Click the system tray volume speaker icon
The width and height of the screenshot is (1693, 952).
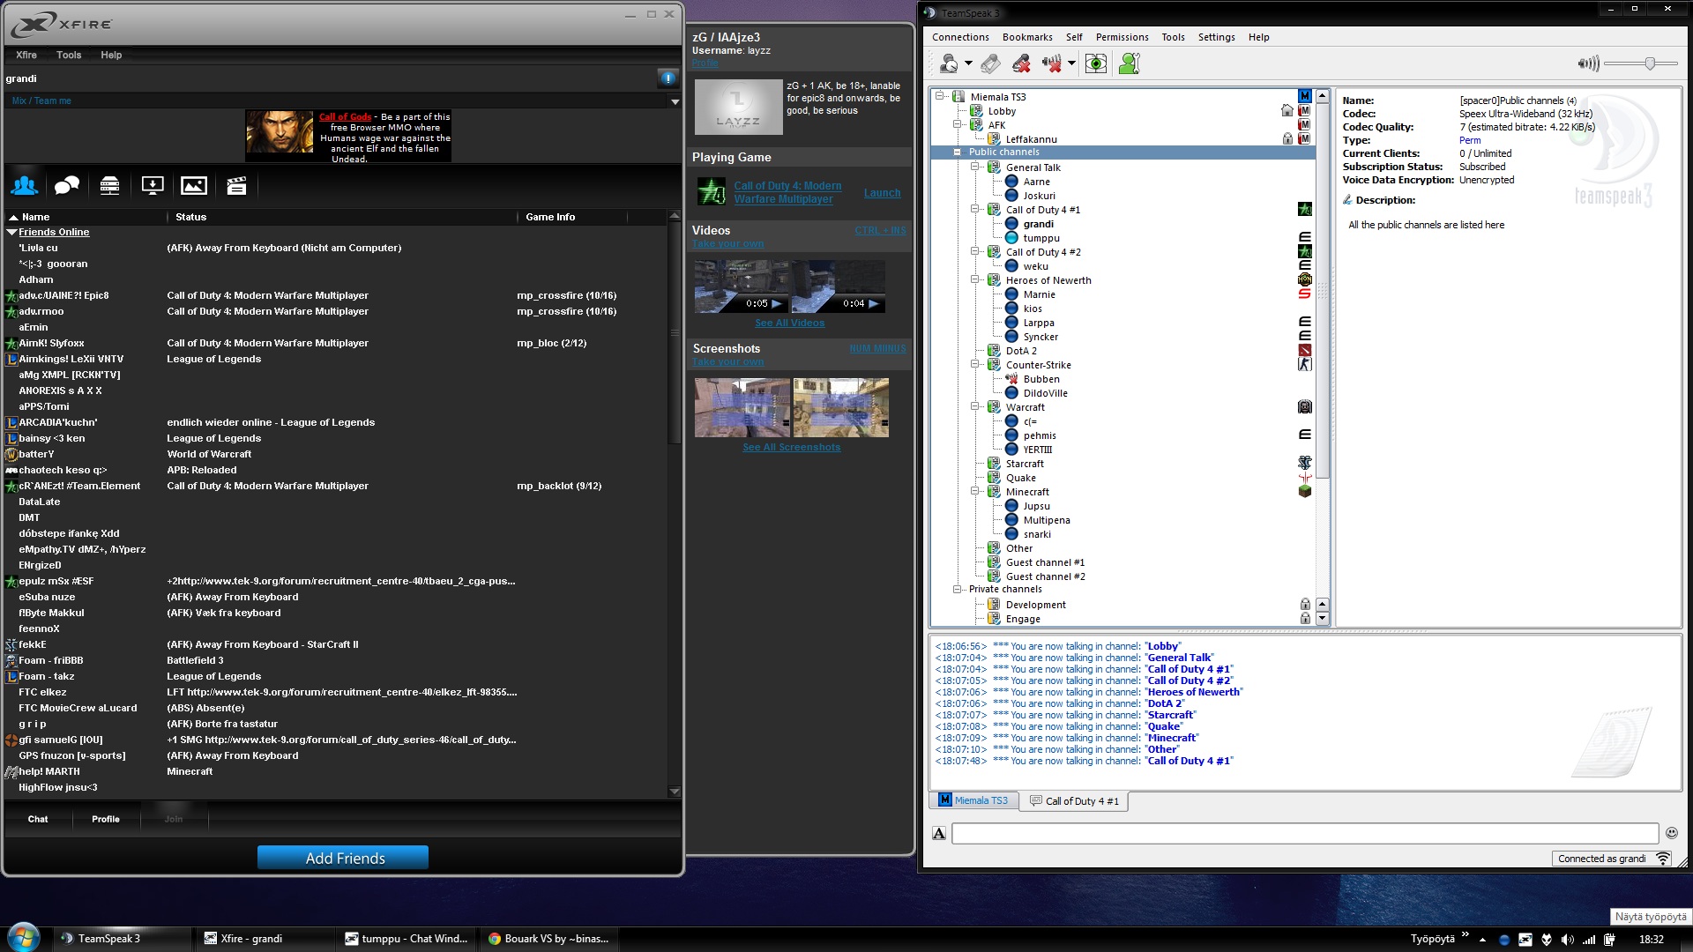[x=1567, y=940]
